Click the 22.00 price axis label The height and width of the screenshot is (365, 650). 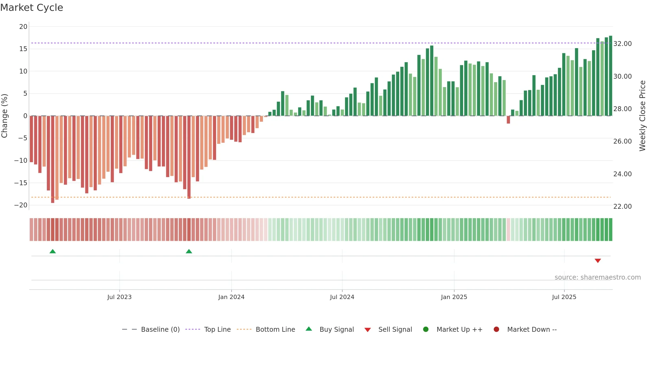(x=622, y=207)
